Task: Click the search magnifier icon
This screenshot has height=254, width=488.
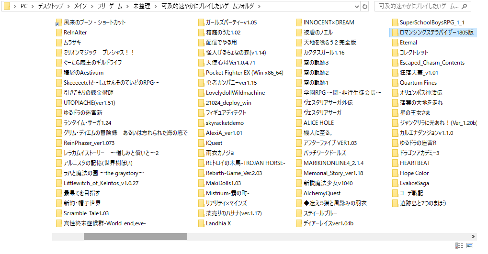Action: tap(464, 6)
